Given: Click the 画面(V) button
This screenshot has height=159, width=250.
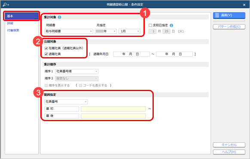Looking at the screenshot, I should tap(229, 15).
